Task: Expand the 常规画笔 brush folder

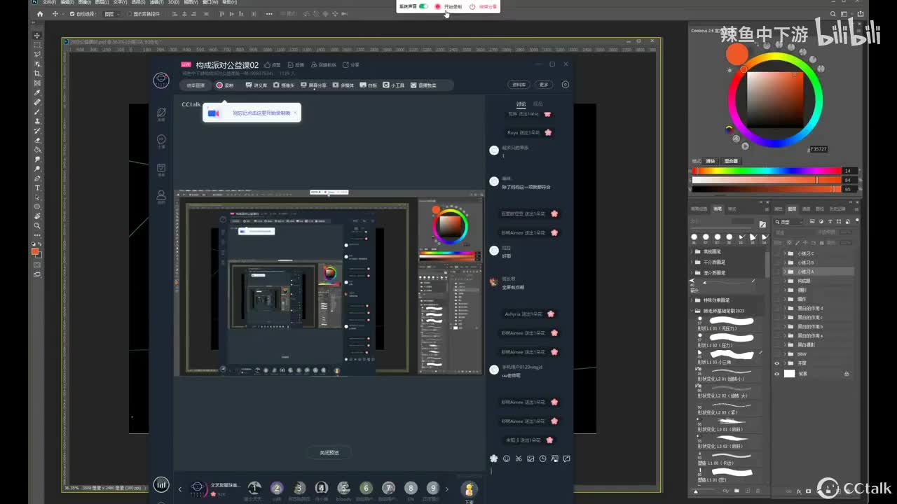Action: [692, 251]
